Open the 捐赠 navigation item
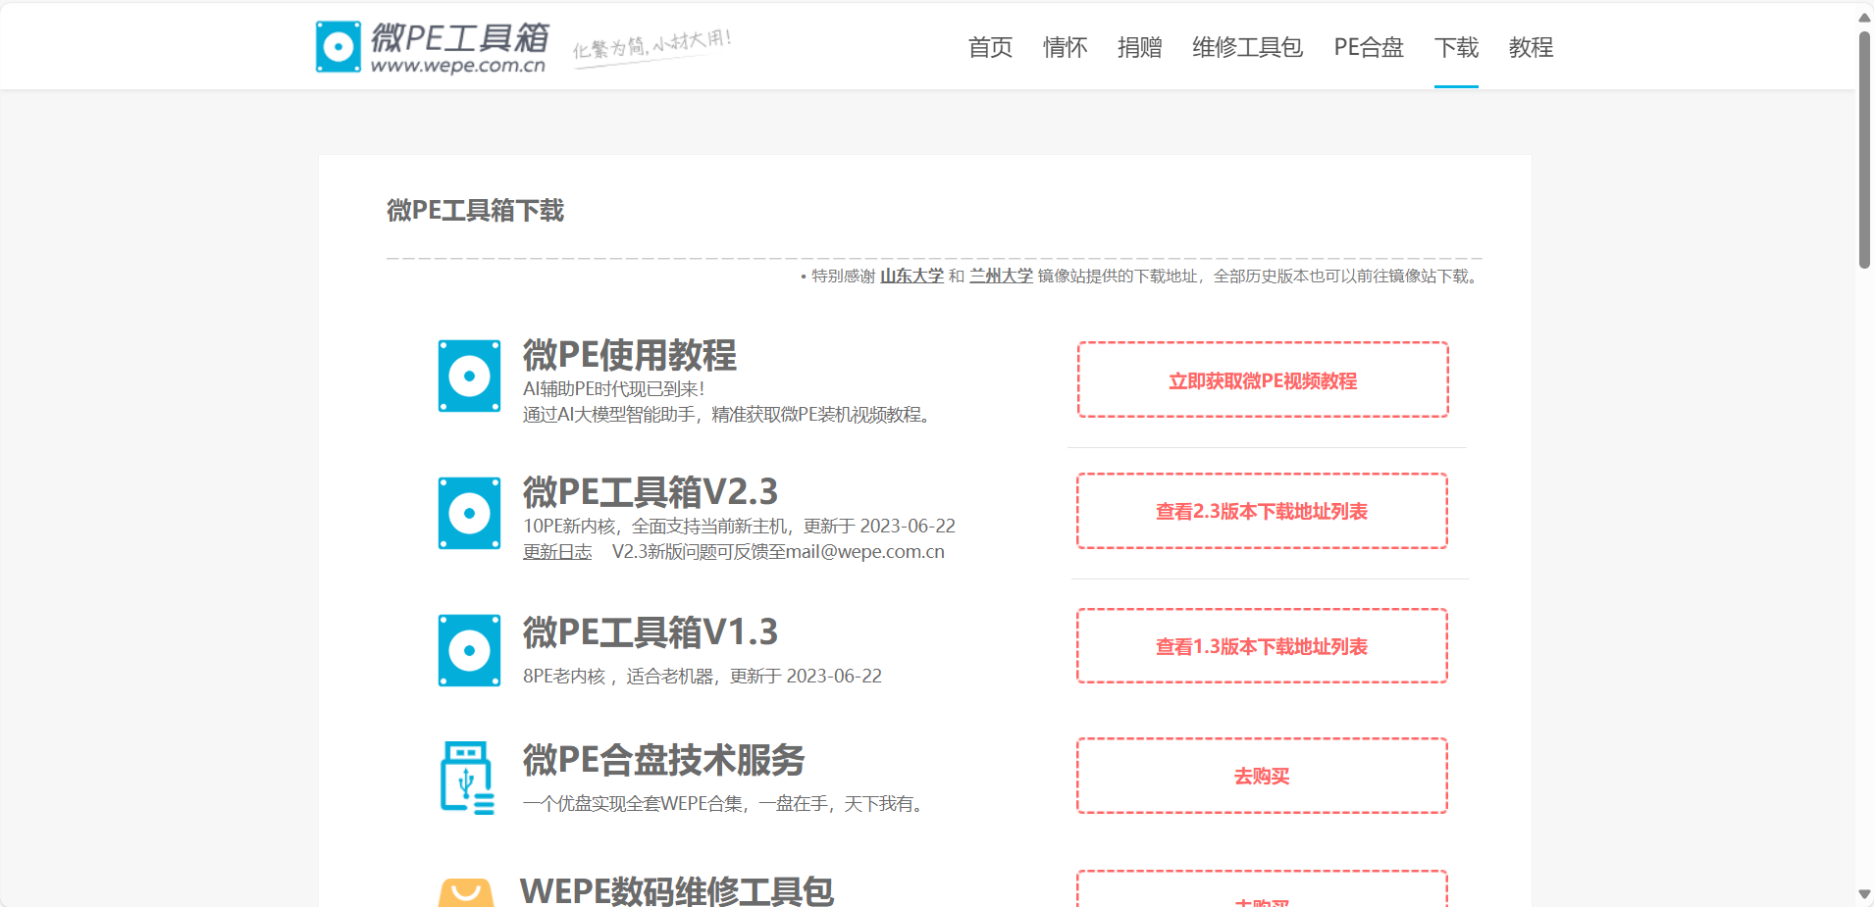 click(x=1139, y=47)
